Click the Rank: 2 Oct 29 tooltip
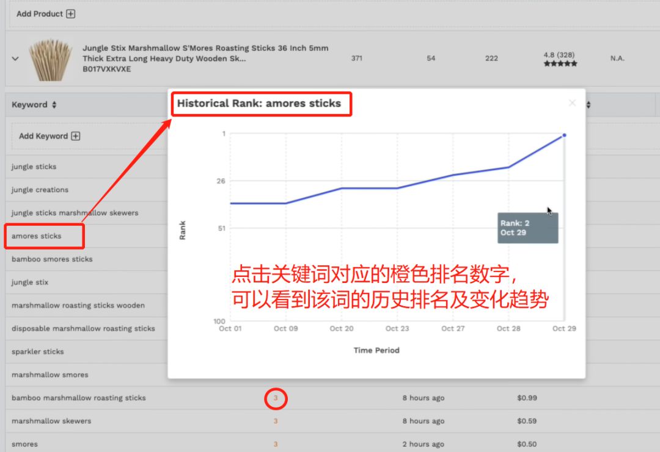The height and width of the screenshot is (452, 660). [527, 228]
